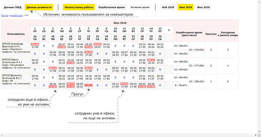
Task: Click the red 09:24 late-arrival marker
Action: (x=88, y=68)
